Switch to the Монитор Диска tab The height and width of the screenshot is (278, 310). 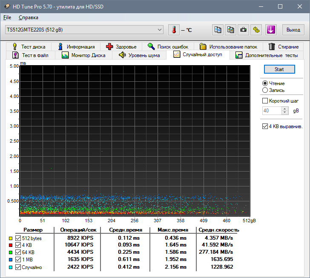[x=83, y=55]
